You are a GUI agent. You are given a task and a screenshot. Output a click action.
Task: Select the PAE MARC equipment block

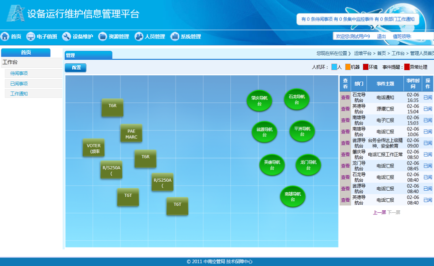point(131,134)
